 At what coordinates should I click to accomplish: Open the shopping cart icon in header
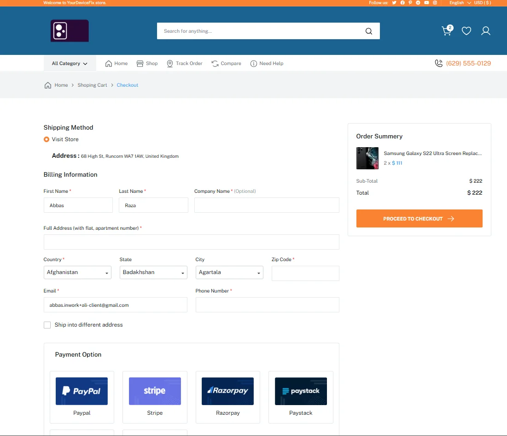(446, 31)
